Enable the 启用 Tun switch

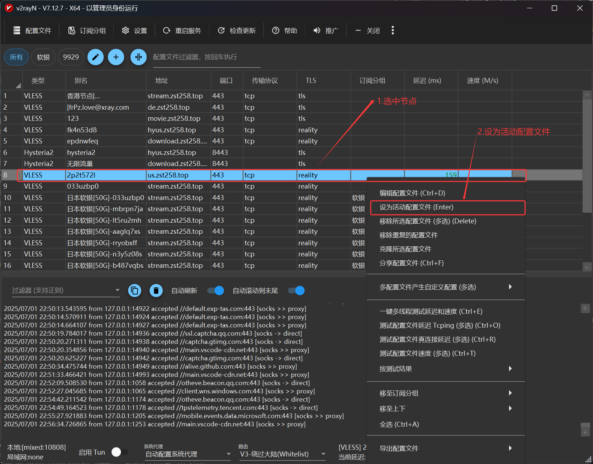[x=119, y=452]
